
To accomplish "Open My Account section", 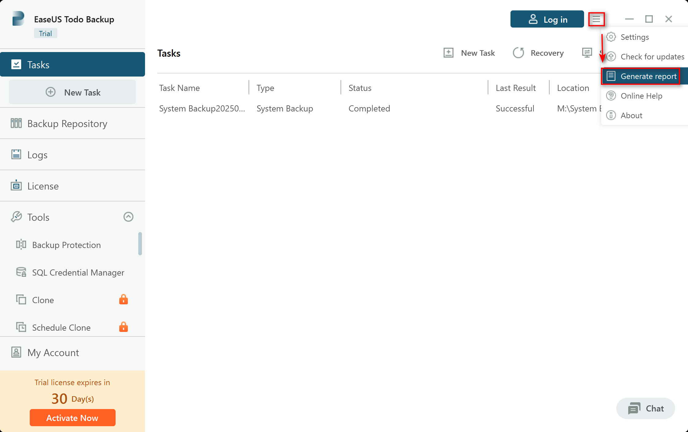I will click(72, 352).
